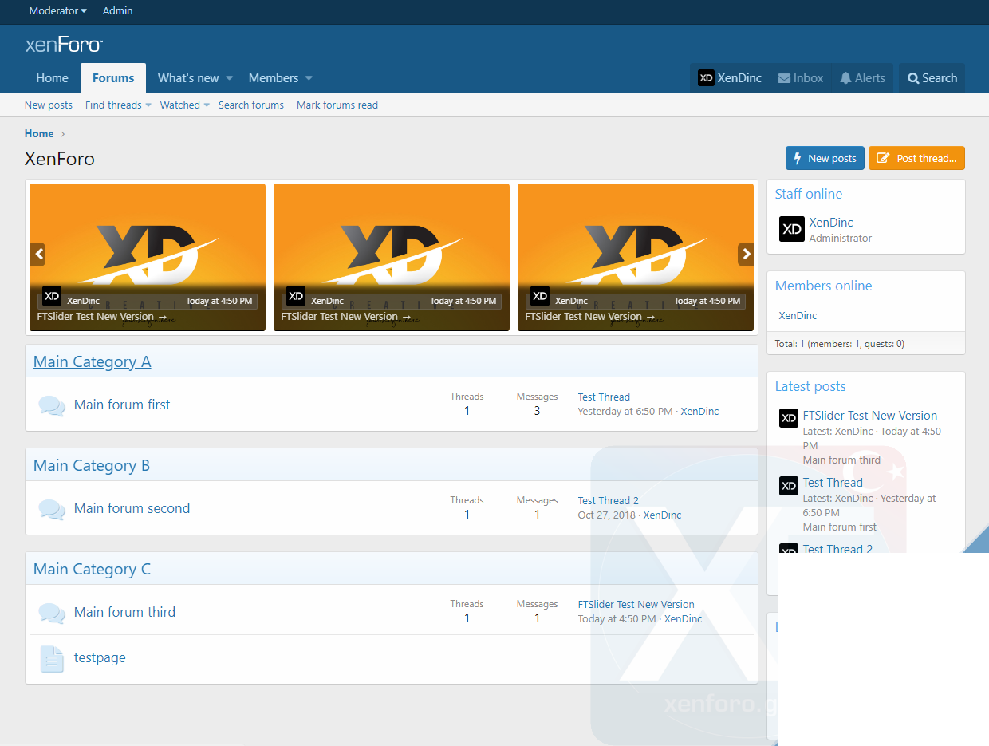Screen dimensions: 989x746
Task: Open Members online heading
Action: [824, 286]
